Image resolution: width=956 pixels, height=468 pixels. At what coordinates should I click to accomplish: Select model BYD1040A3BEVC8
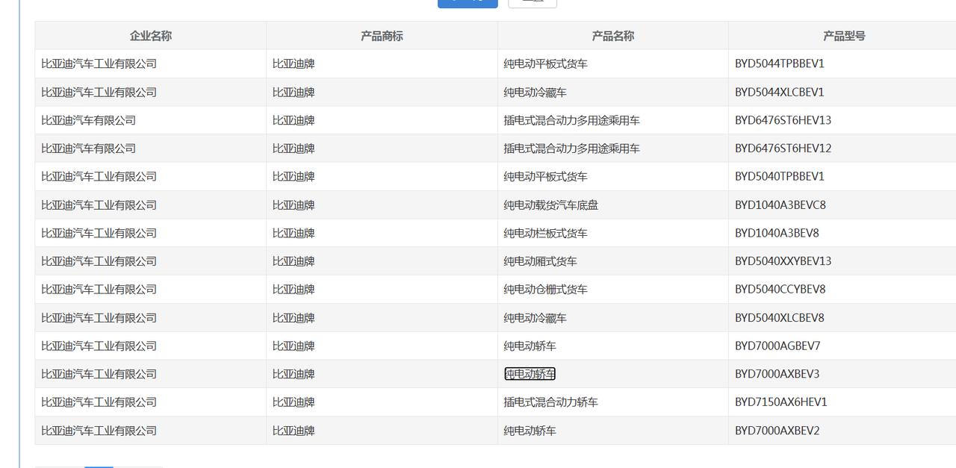(x=780, y=205)
